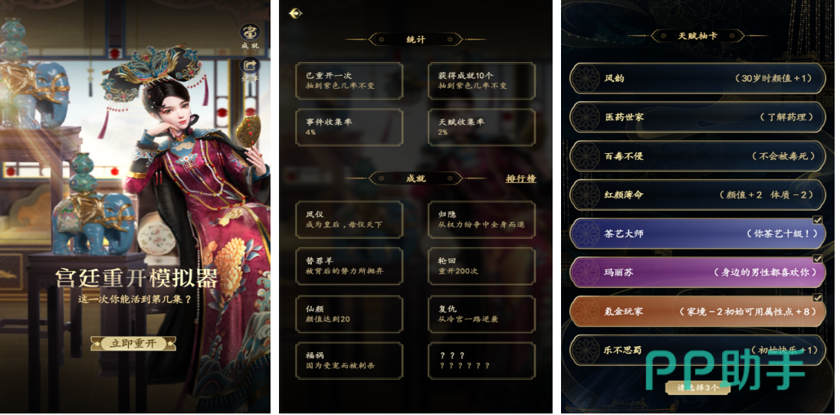The width and height of the screenshot is (840, 415).
Task: Go back using the gold arrow icon
Action: point(295,13)
